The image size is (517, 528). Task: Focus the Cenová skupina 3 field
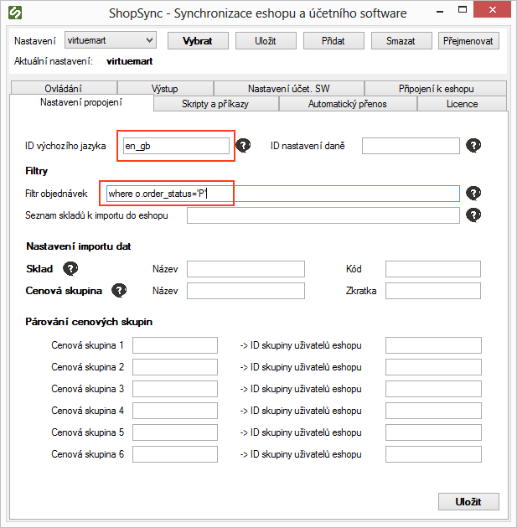175,389
